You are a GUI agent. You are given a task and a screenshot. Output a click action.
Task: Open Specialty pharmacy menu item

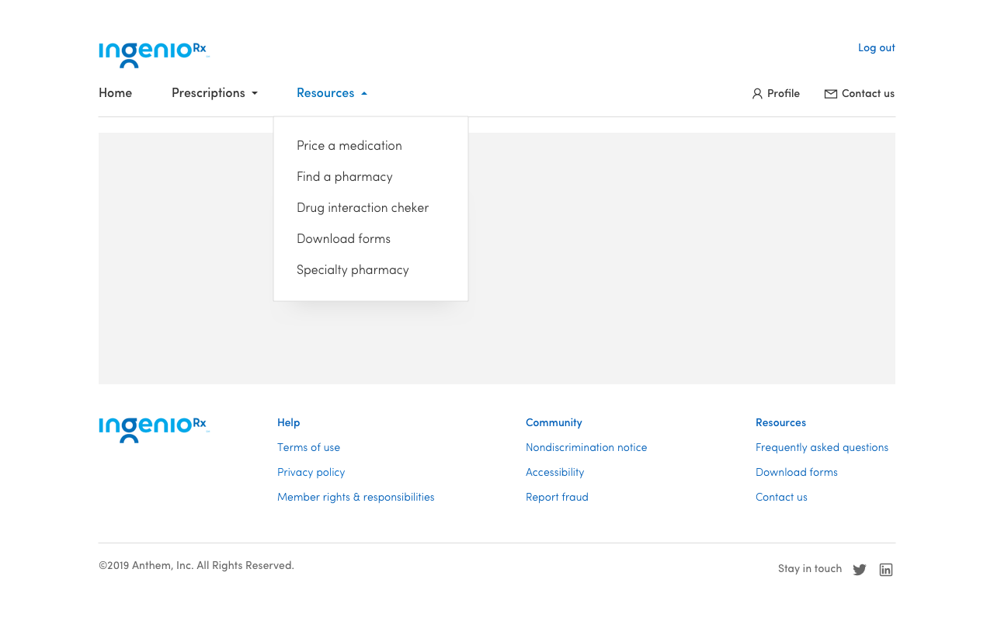pyautogui.click(x=353, y=270)
